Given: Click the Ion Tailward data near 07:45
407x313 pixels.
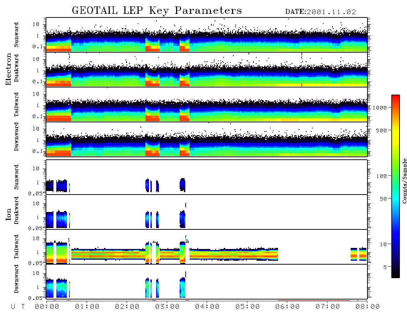Looking at the screenshot, I should [x=359, y=254].
